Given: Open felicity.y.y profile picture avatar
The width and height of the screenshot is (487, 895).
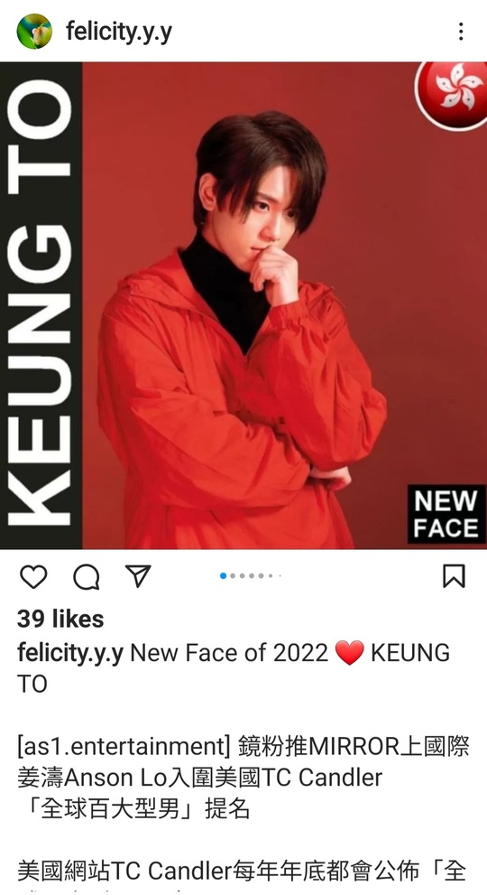Looking at the screenshot, I should pyautogui.click(x=34, y=32).
